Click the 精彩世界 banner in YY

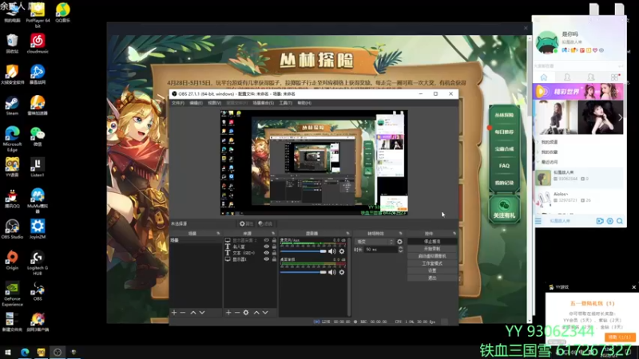[x=577, y=92]
